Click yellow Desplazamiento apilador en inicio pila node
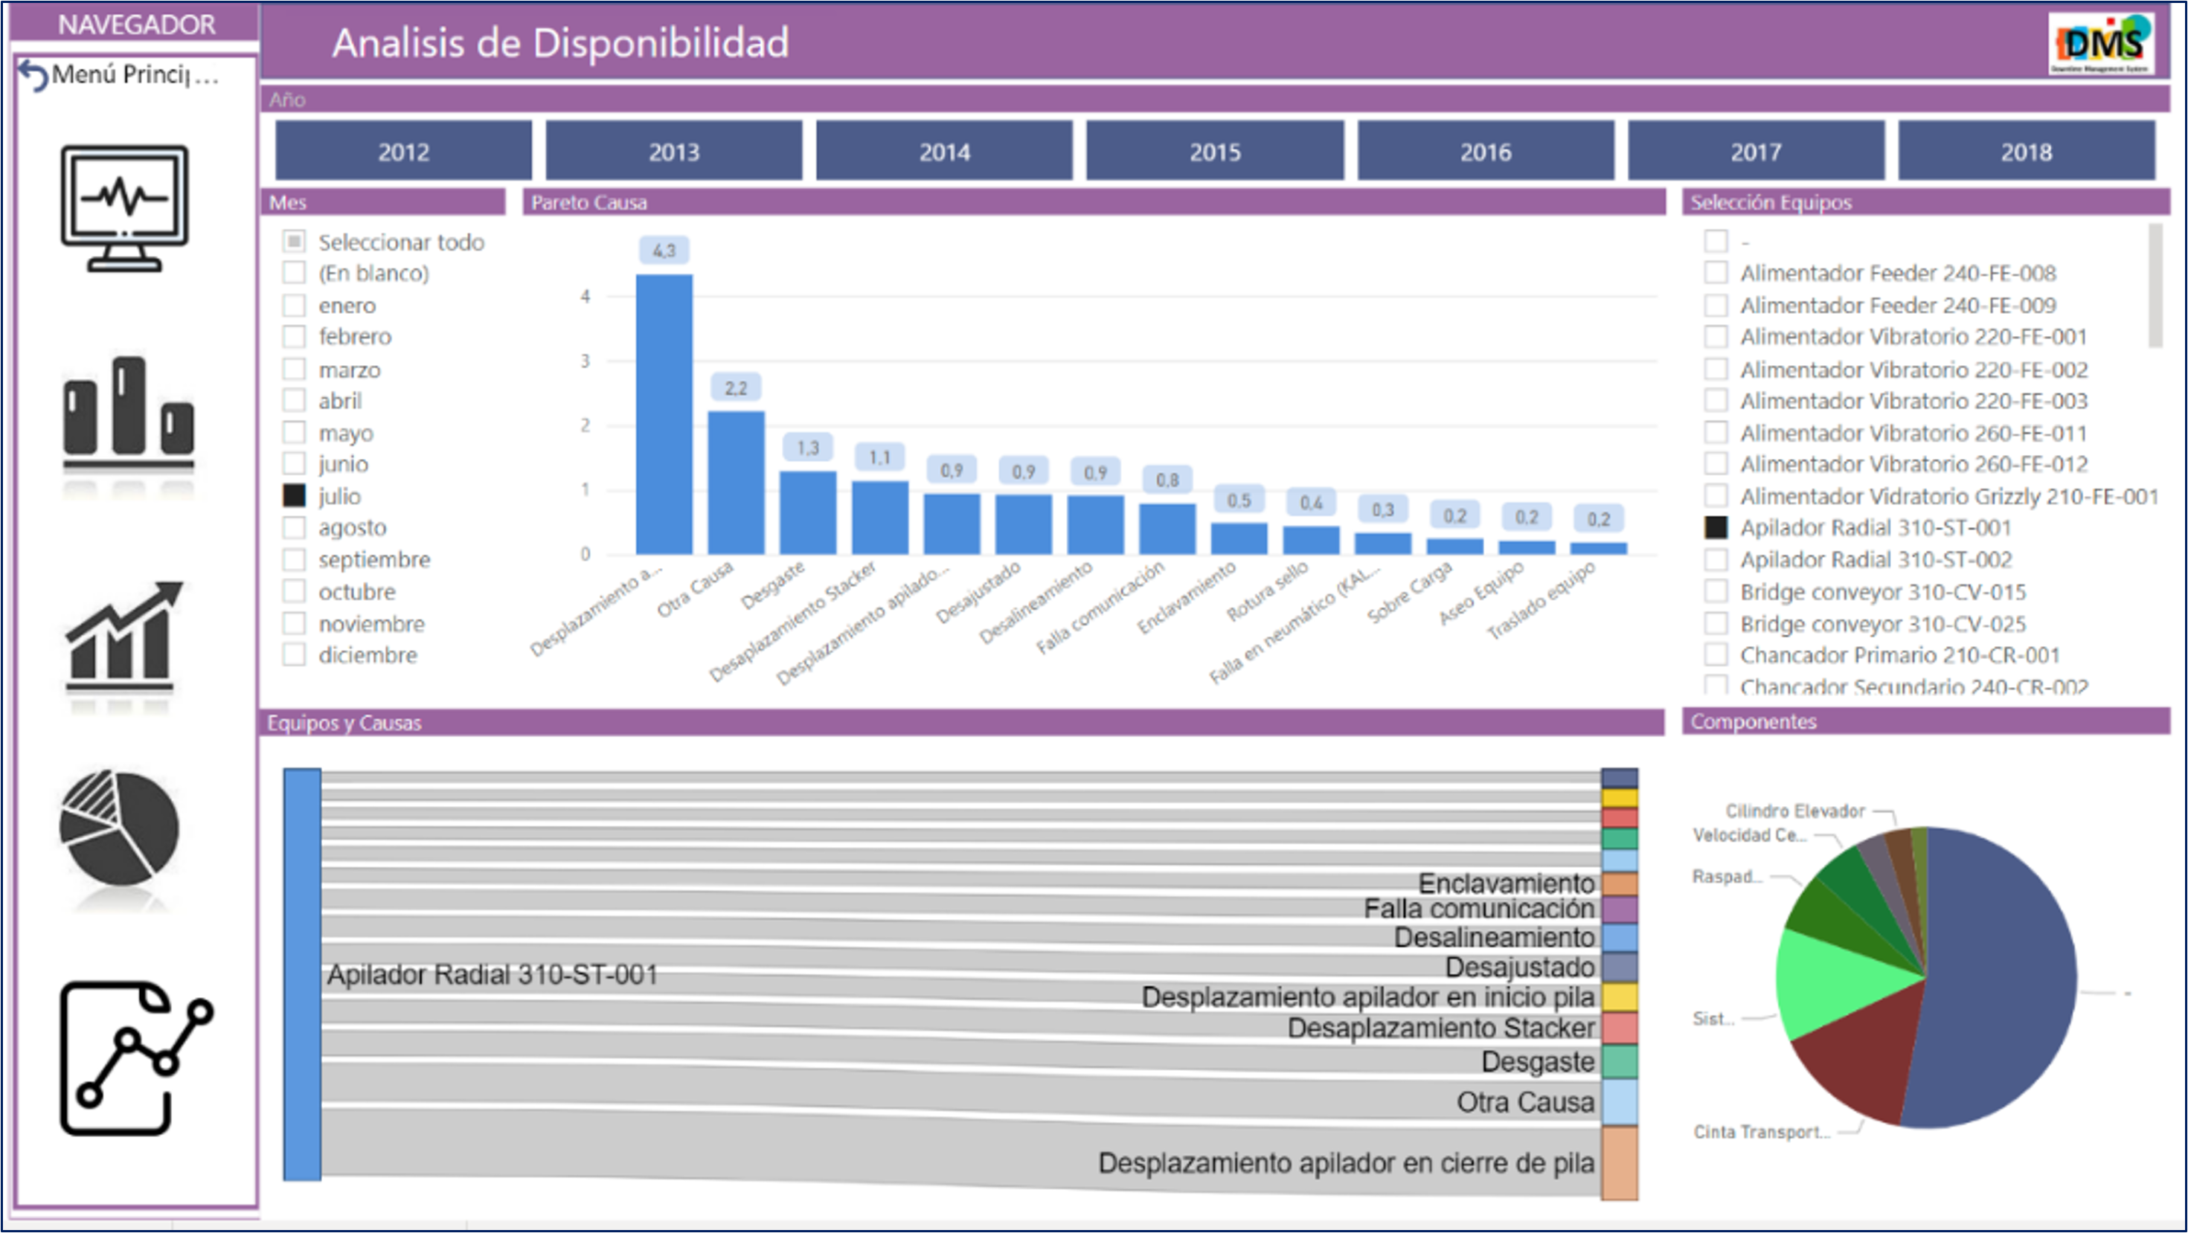 1619,997
